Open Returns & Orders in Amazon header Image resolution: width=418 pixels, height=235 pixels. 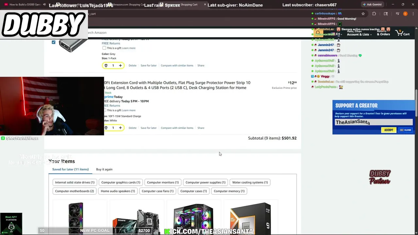pyautogui.click(x=383, y=33)
